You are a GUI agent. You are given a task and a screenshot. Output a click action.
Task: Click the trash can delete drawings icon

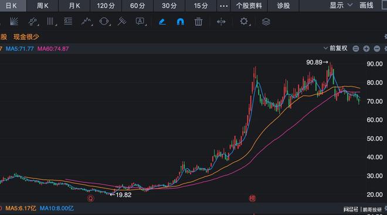(x=198, y=22)
